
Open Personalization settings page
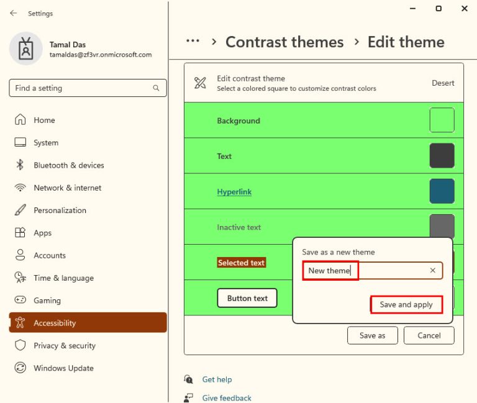[x=88, y=210]
